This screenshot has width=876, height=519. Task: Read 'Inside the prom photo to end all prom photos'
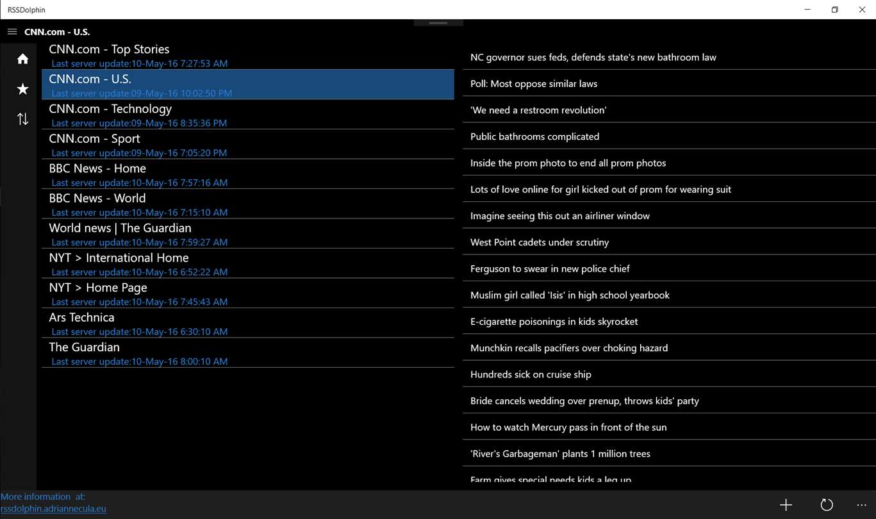669,163
